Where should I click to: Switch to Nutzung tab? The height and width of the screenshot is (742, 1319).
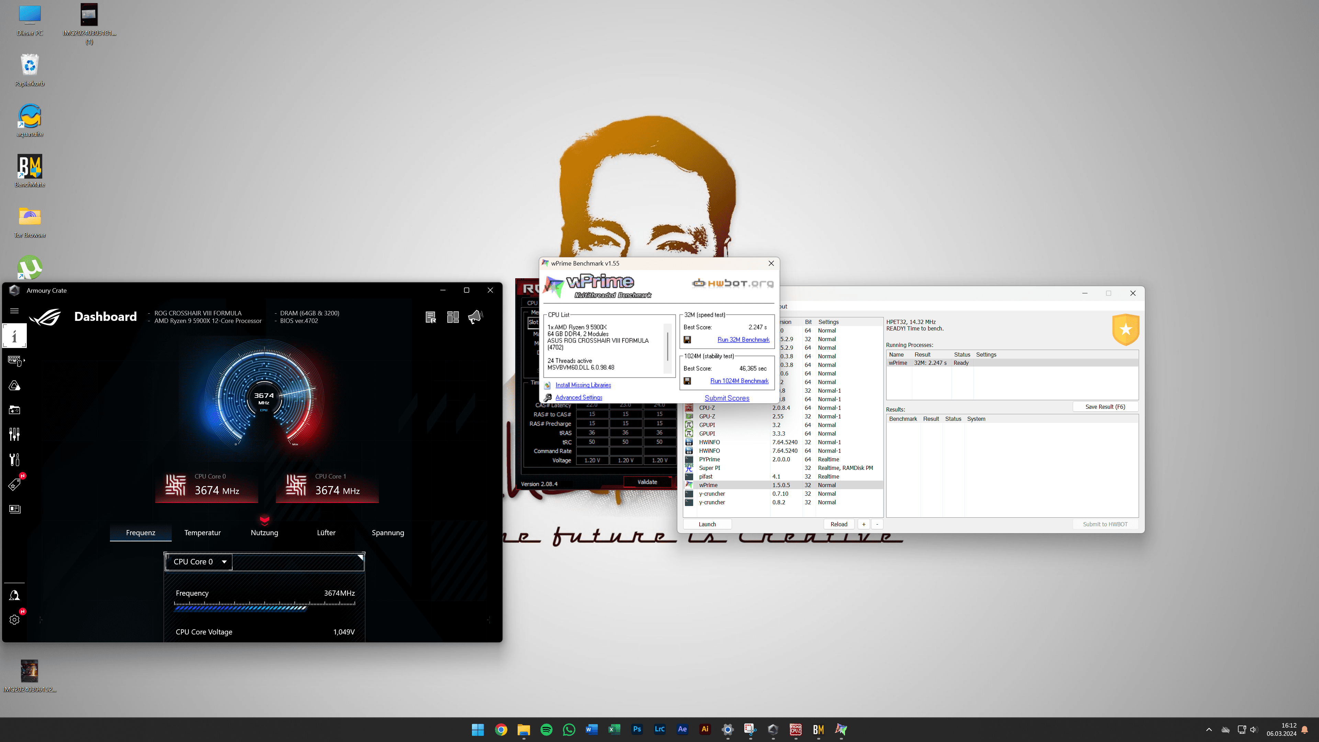tap(264, 532)
